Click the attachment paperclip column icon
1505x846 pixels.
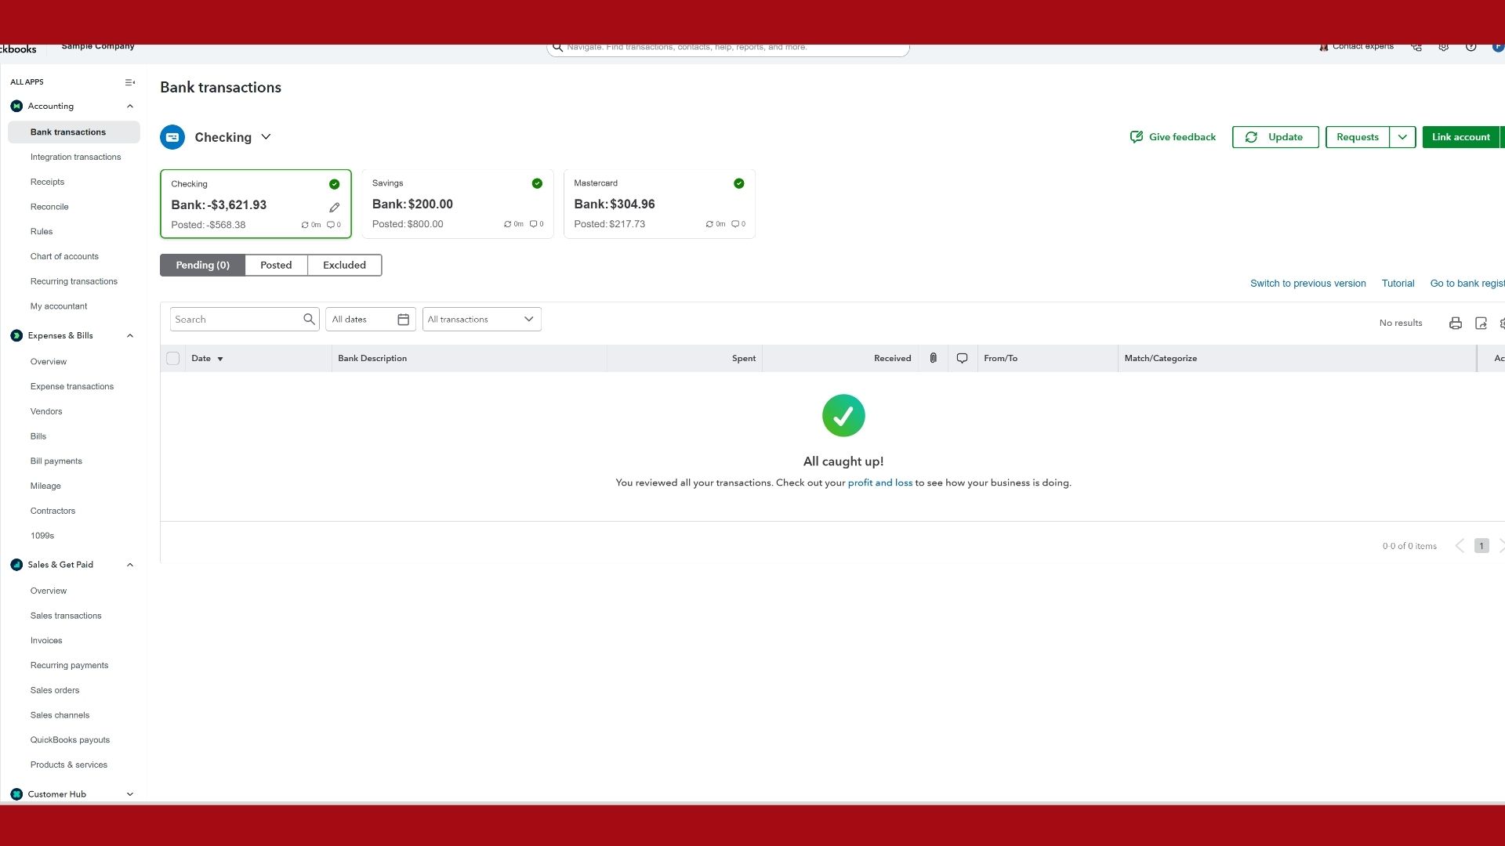click(933, 358)
